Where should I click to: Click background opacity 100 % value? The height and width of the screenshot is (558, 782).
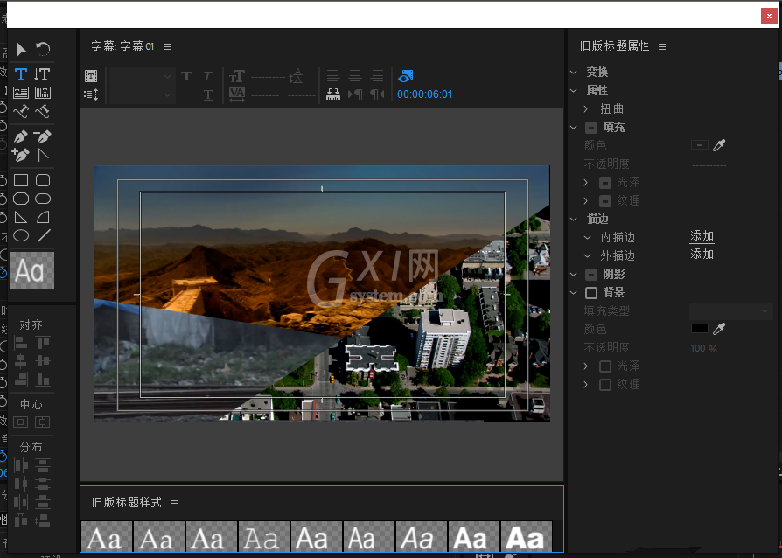coord(703,349)
